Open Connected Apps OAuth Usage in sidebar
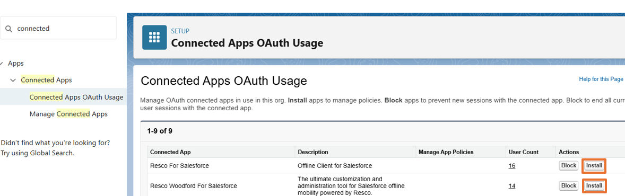This screenshot has width=625, height=196. point(76,97)
